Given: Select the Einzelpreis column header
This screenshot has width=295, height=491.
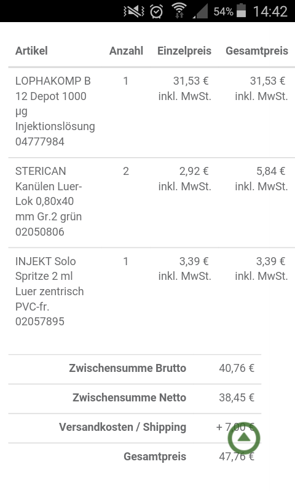Looking at the screenshot, I should point(184,51).
